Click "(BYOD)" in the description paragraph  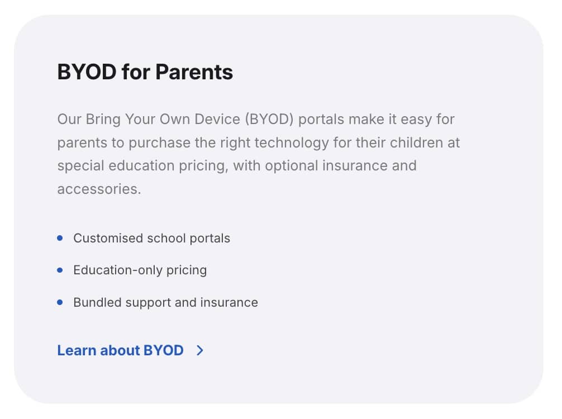click(x=269, y=119)
